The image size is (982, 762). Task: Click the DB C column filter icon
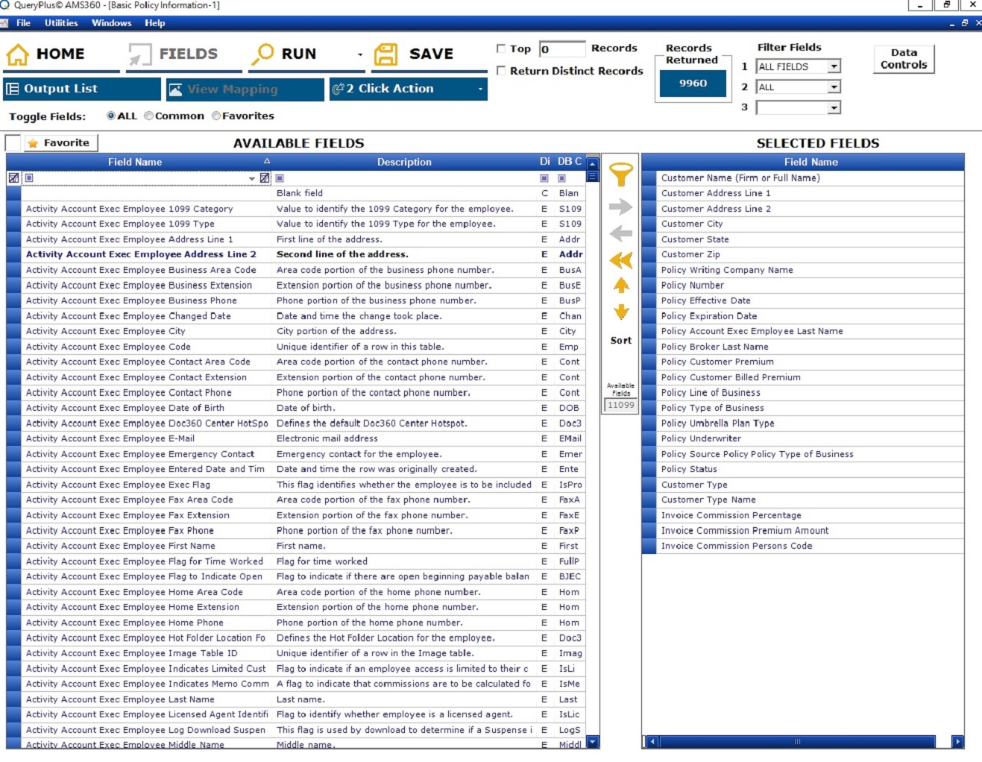(x=561, y=178)
